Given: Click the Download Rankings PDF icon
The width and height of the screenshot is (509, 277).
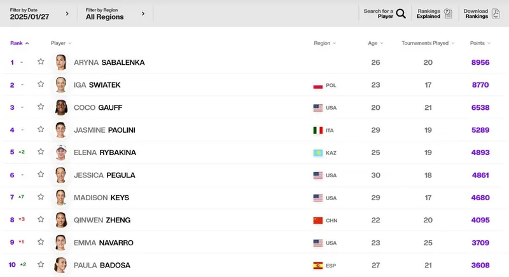Looking at the screenshot, I should 496,13.
